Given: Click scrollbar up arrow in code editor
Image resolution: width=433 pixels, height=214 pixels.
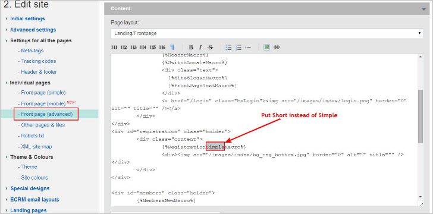Looking at the screenshot, I should [421, 56].
